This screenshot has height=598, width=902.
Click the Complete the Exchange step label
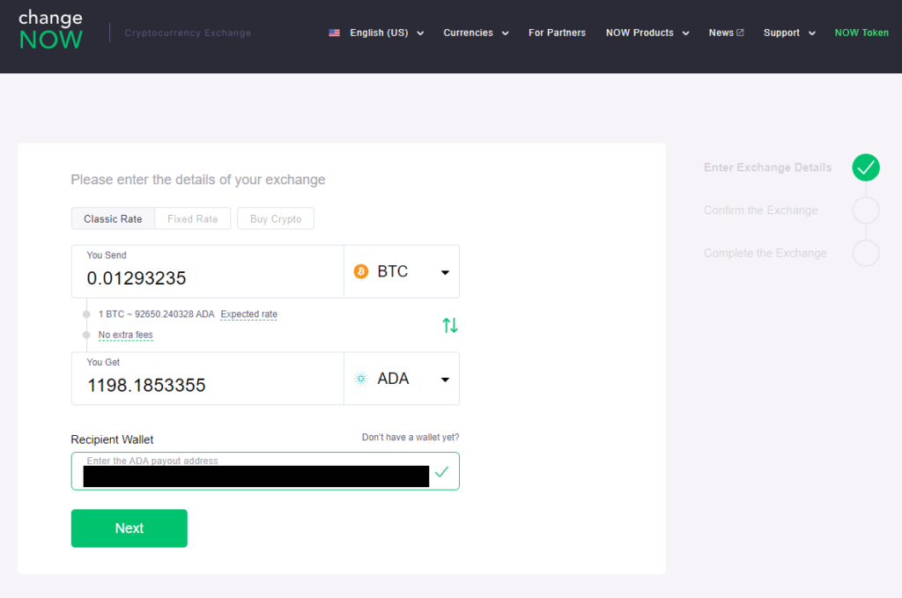point(765,253)
